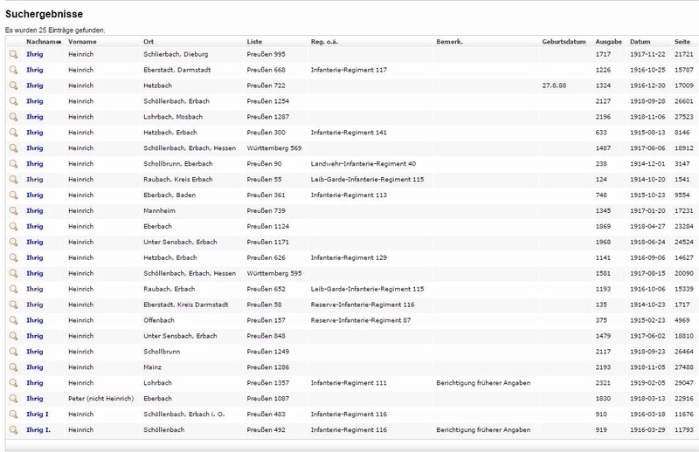
Task: Click magnifier for Preußen 1171 row
Action: click(13, 242)
